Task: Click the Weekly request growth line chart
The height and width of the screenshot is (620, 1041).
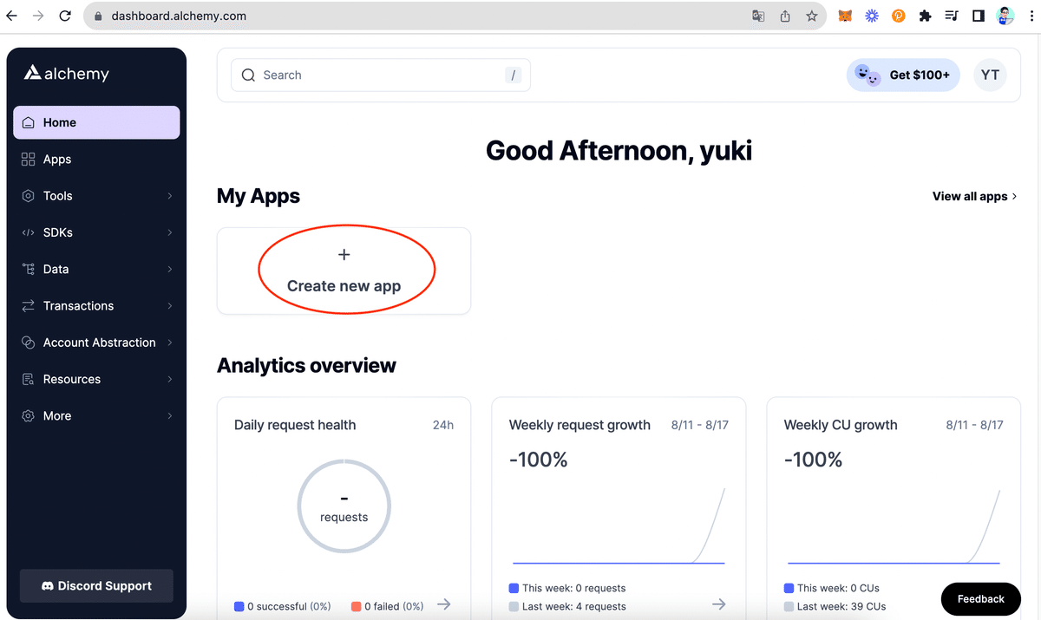Action: 619,526
